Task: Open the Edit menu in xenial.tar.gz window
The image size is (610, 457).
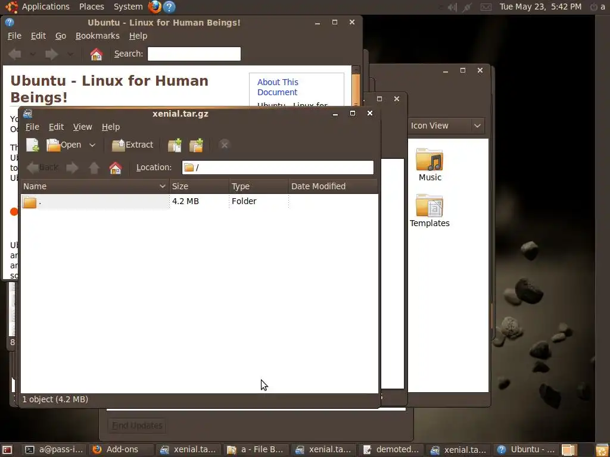Action: tap(56, 127)
